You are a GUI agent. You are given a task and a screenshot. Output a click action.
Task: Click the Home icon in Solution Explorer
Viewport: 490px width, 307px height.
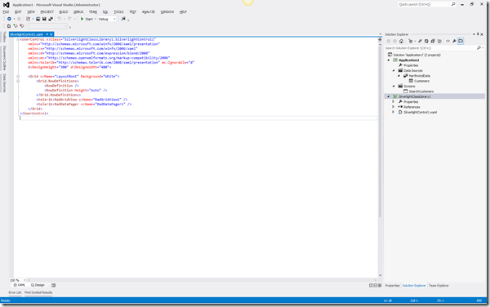pyautogui.click(x=401, y=41)
